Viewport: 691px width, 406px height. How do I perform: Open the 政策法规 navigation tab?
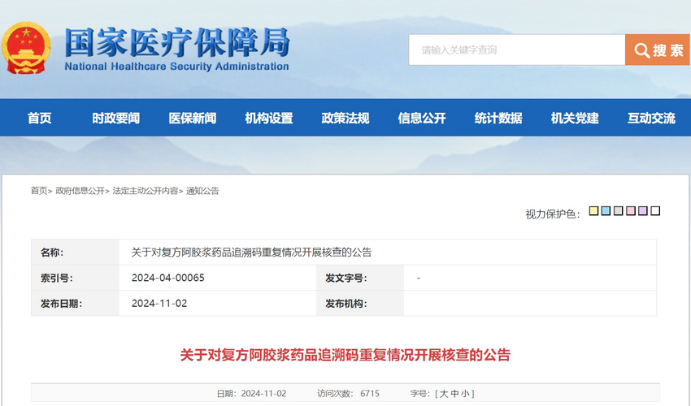[x=345, y=118]
